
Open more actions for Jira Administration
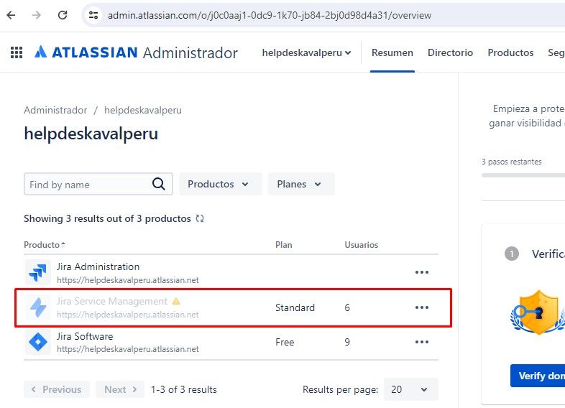(x=421, y=272)
